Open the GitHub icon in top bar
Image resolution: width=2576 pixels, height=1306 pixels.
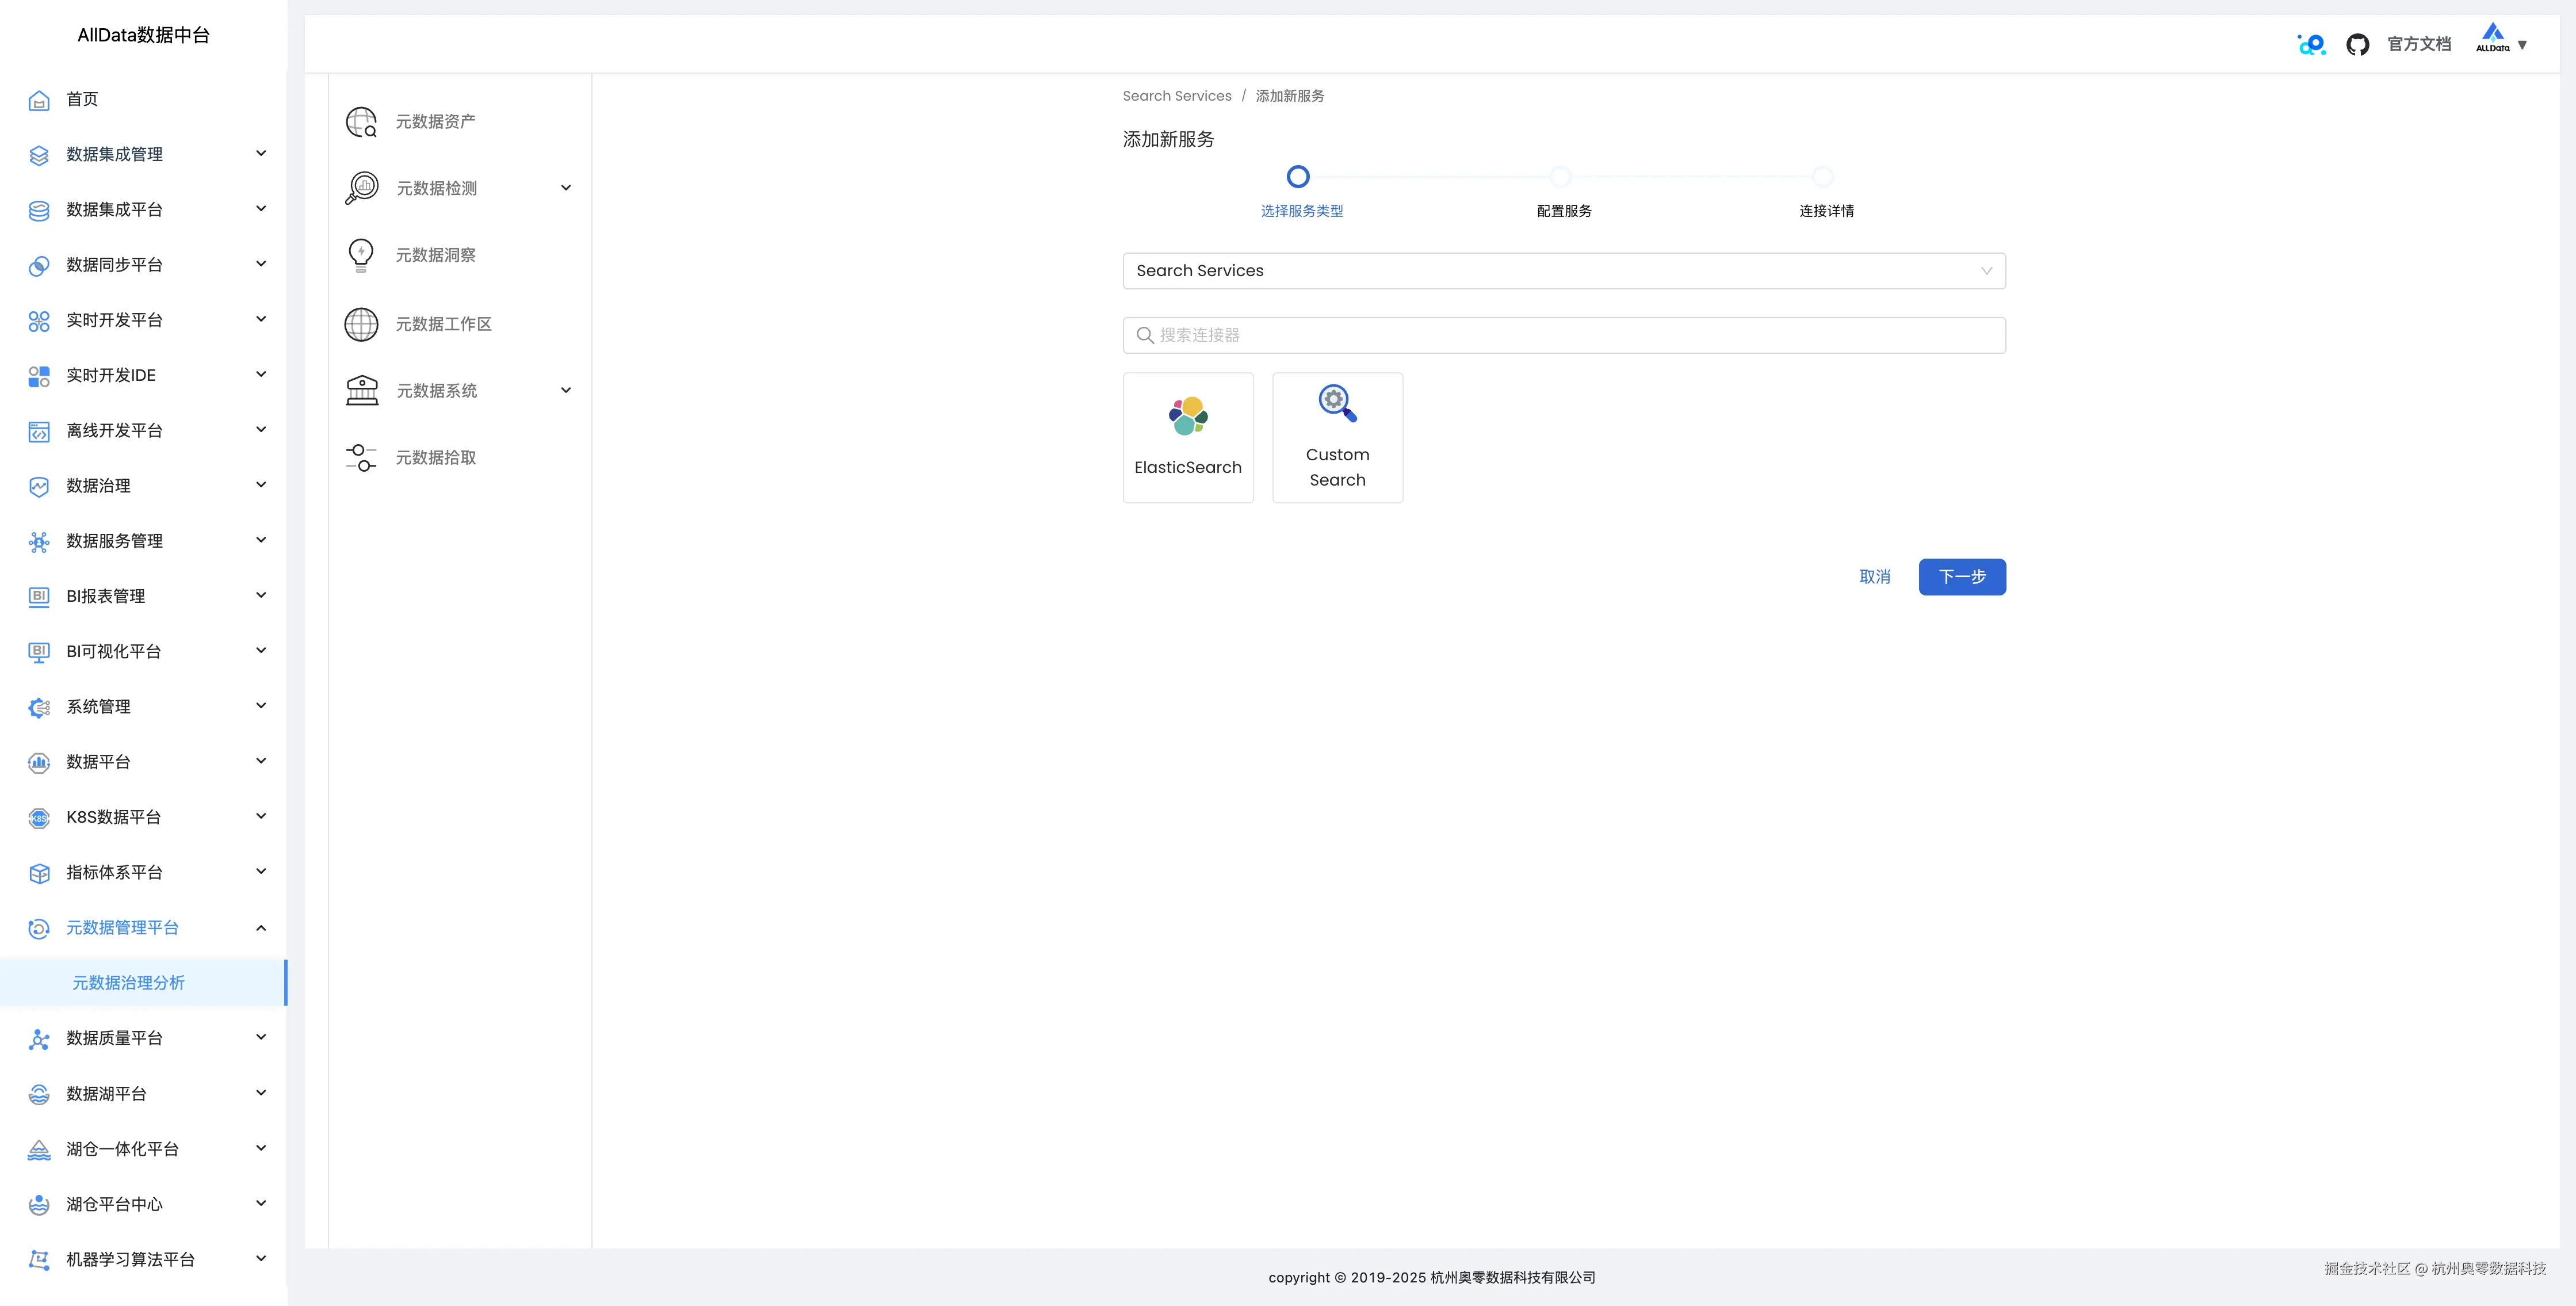(2358, 44)
